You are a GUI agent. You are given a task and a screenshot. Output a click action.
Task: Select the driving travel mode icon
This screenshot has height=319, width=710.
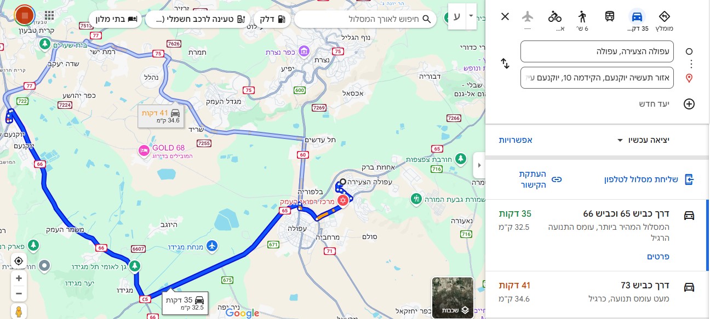pyautogui.click(x=637, y=16)
